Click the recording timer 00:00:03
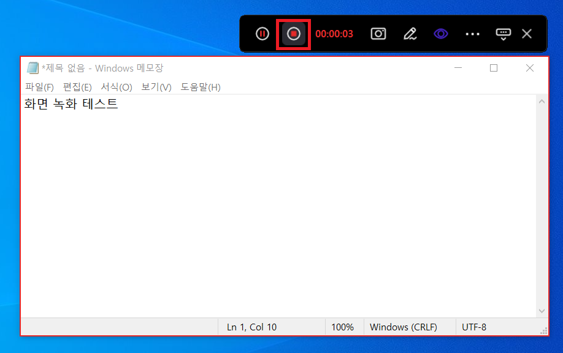Image resolution: width=563 pixels, height=353 pixels. (334, 34)
